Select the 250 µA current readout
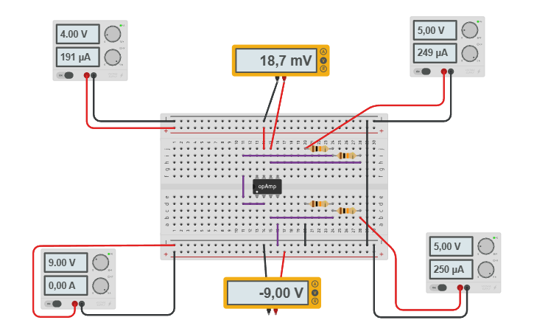534x334 pixels. (451, 269)
